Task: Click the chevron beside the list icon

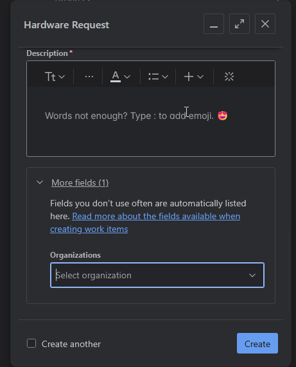Action: pyautogui.click(x=165, y=76)
